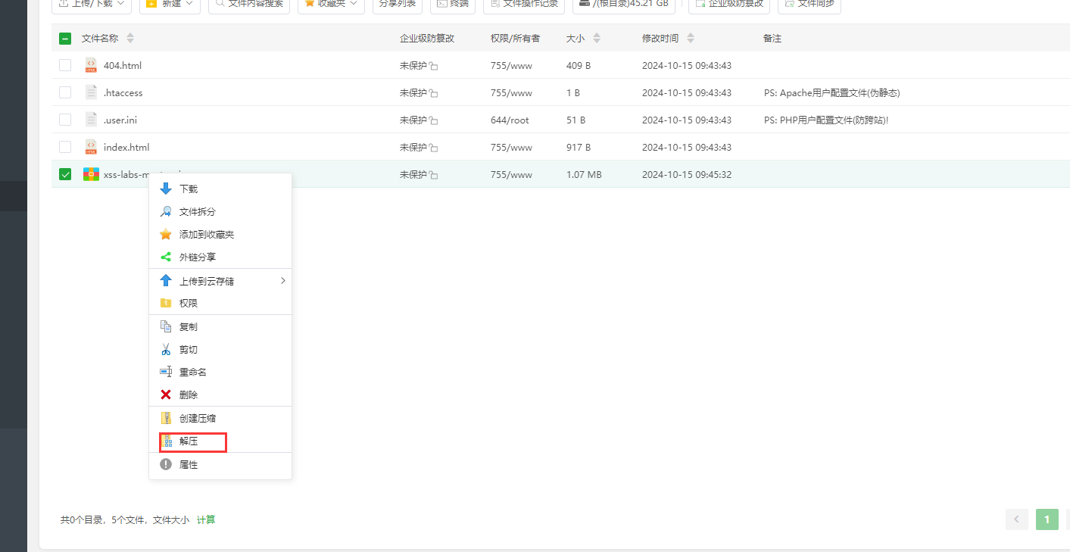Screen dimensions: 1070x552
Task: Click the properties exclamation icon
Action: tap(166, 465)
